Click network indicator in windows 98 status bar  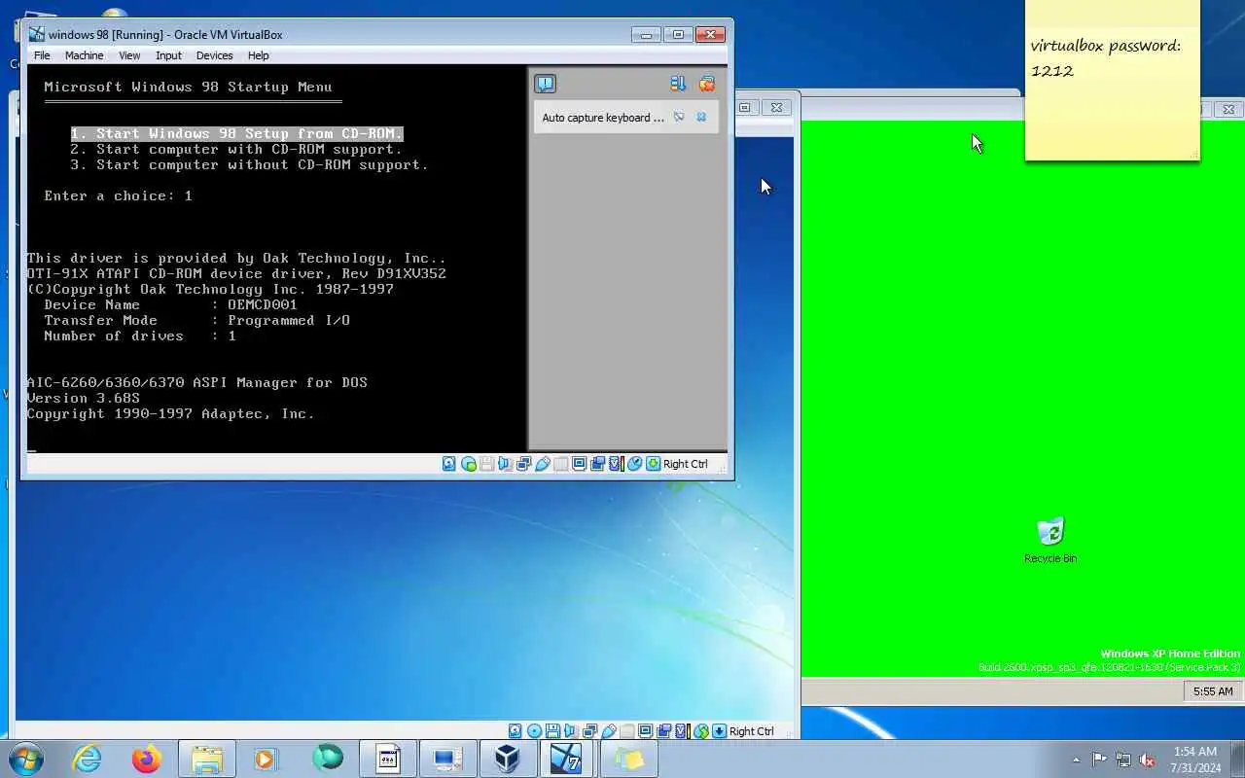pyautogui.click(x=524, y=464)
